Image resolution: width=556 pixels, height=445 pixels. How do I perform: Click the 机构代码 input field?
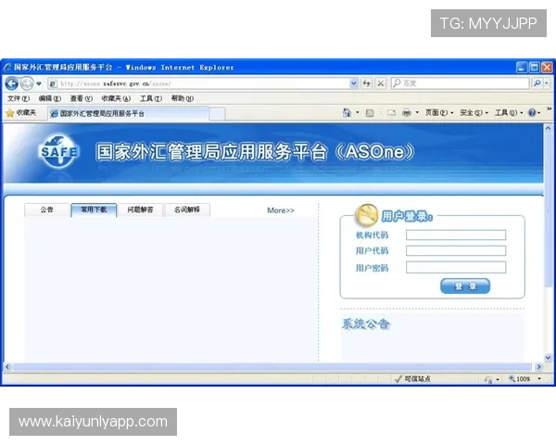(456, 235)
